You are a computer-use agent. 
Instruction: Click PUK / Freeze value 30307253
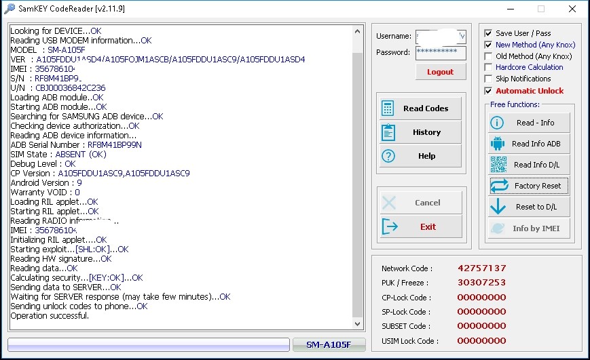pos(481,283)
